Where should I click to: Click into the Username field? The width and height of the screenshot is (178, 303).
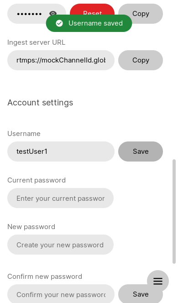61,151
